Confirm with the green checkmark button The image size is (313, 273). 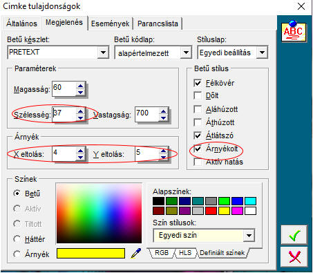point(294,235)
